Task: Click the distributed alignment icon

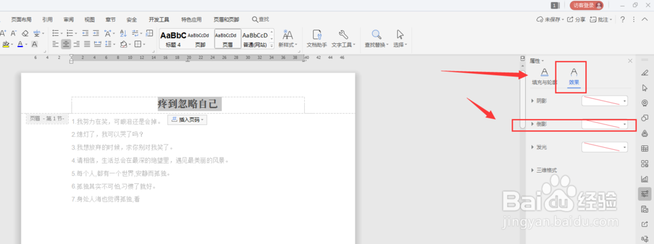Action: click(x=98, y=44)
